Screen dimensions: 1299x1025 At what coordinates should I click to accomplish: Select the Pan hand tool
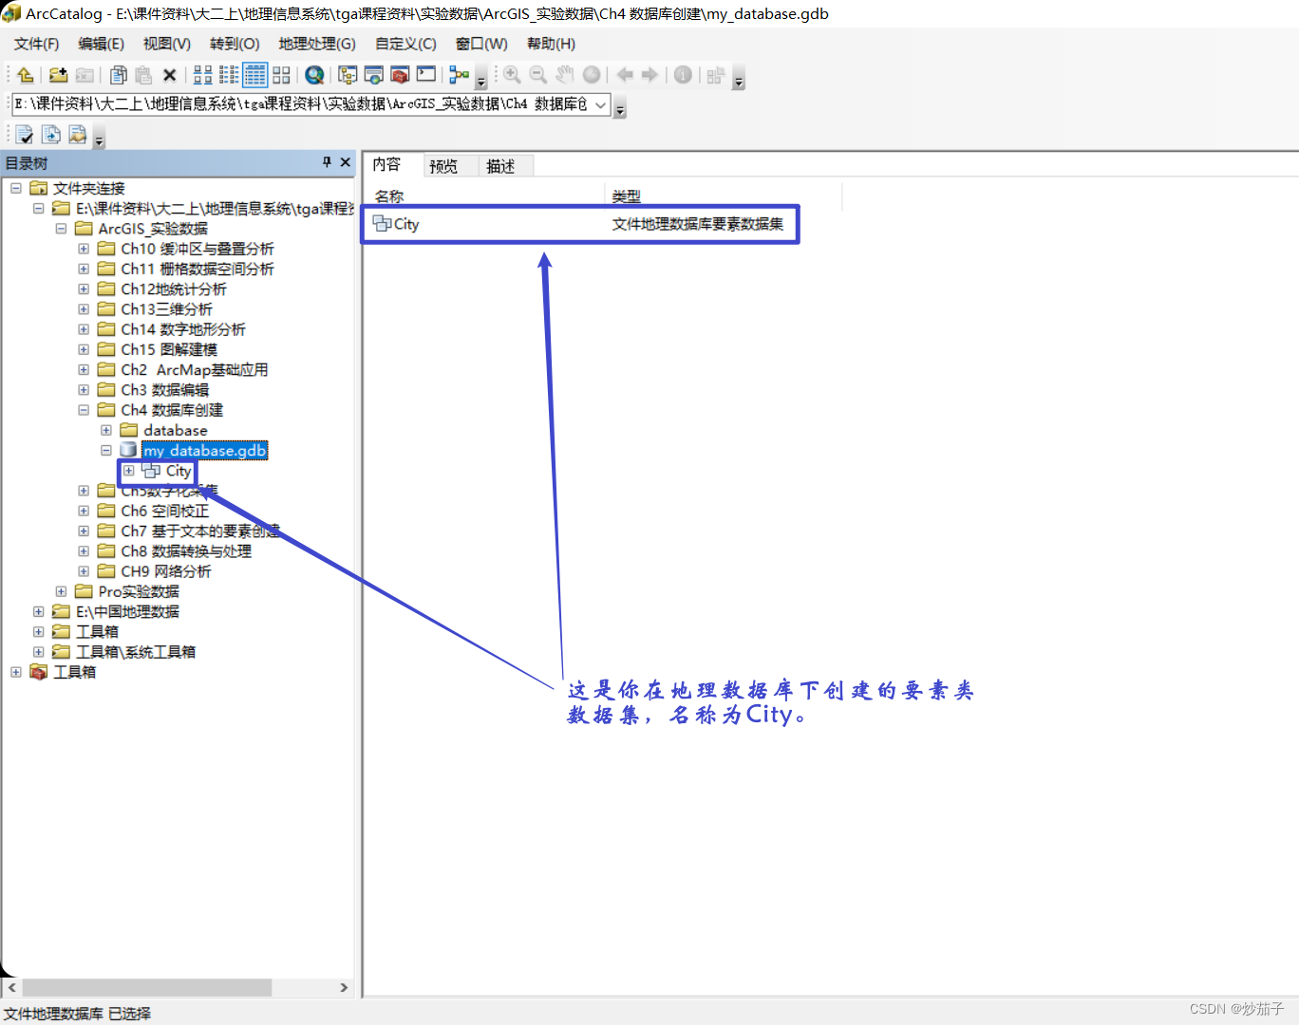click(x=564, y=75)
